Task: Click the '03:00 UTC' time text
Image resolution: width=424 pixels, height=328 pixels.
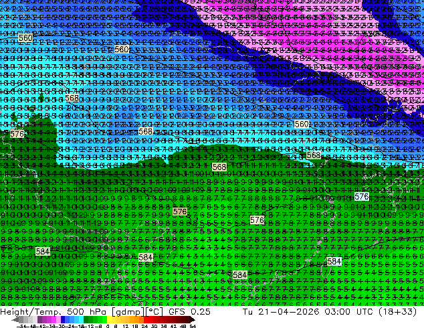Action: 349,312
